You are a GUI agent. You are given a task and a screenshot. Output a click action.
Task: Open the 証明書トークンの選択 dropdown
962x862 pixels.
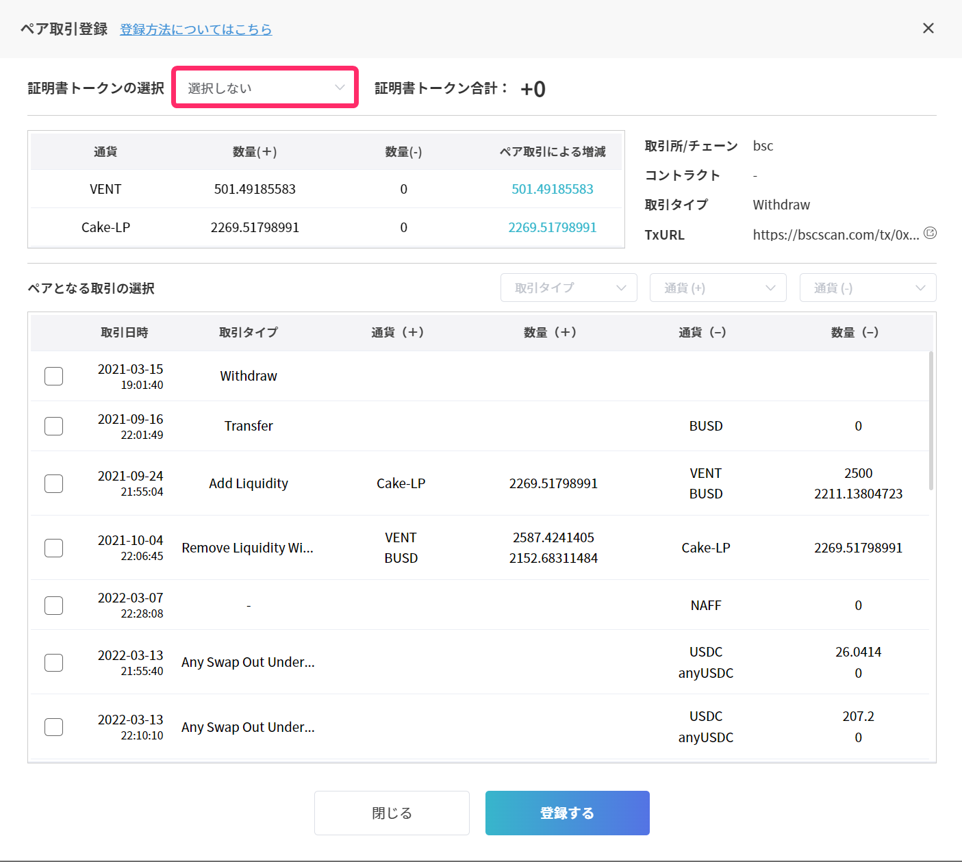265,87
